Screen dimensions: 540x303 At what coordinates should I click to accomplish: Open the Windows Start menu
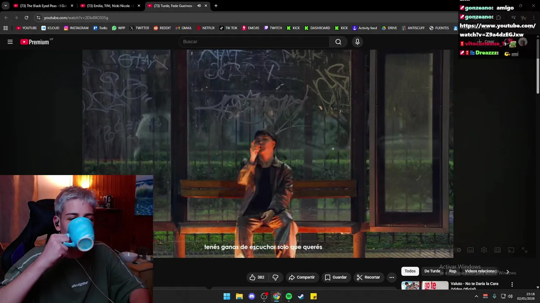[x=227, y=296]
